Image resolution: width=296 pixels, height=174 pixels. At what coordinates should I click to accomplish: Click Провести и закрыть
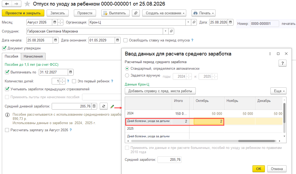tap(23, 13)
